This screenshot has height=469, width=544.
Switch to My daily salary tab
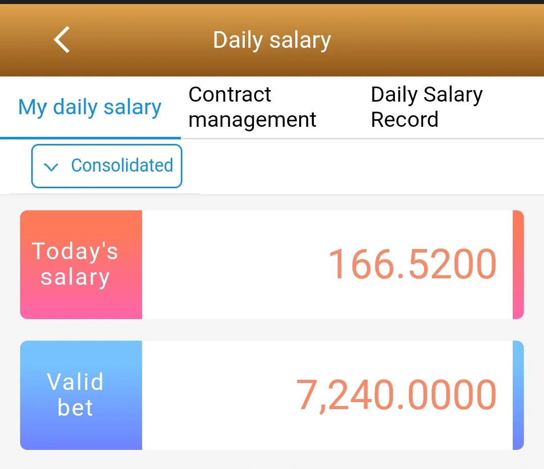[x=90, y=107]
